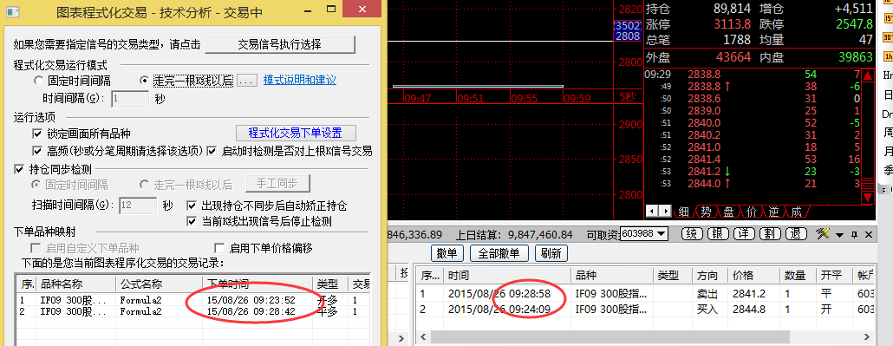Image resolution: width=893 pixels, height=346 pixels.
Task: Switch to the 价 tab
Action: coord(751,212)
